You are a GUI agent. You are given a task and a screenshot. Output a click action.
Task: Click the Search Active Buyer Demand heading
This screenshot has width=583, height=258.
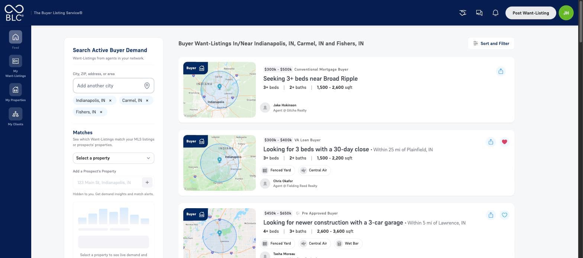click(110, 50)
